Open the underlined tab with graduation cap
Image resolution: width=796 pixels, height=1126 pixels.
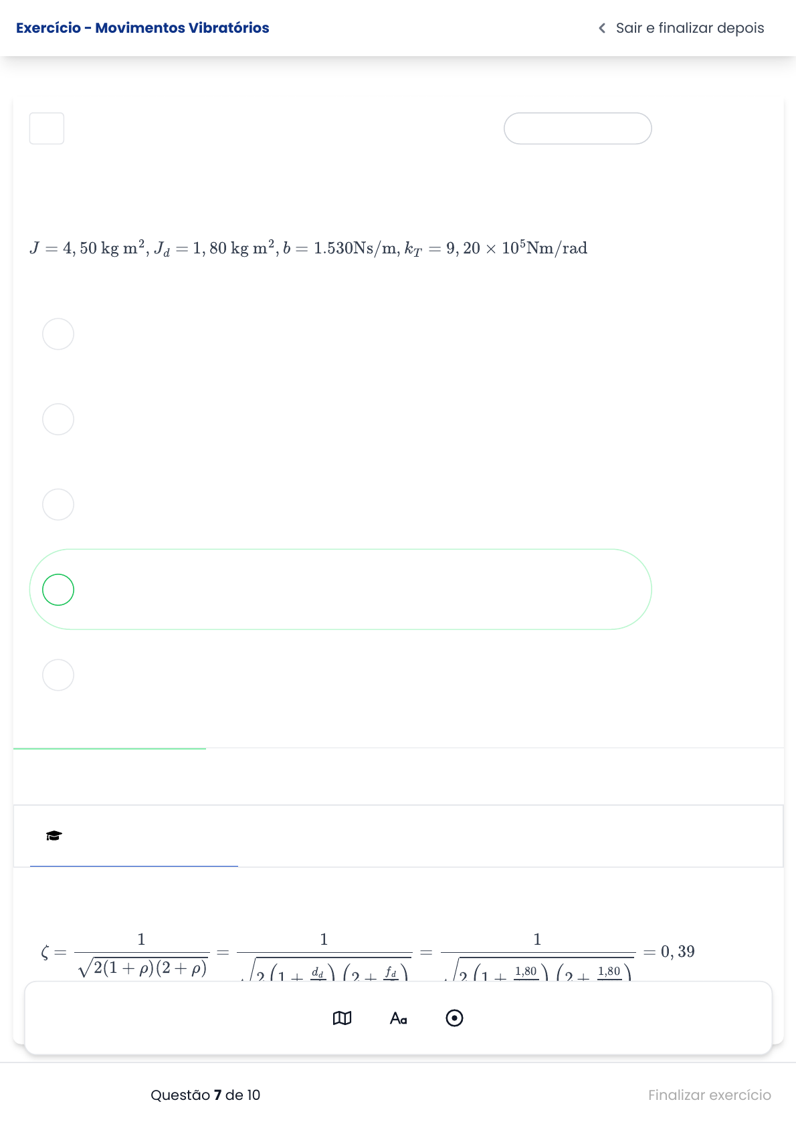134,837
